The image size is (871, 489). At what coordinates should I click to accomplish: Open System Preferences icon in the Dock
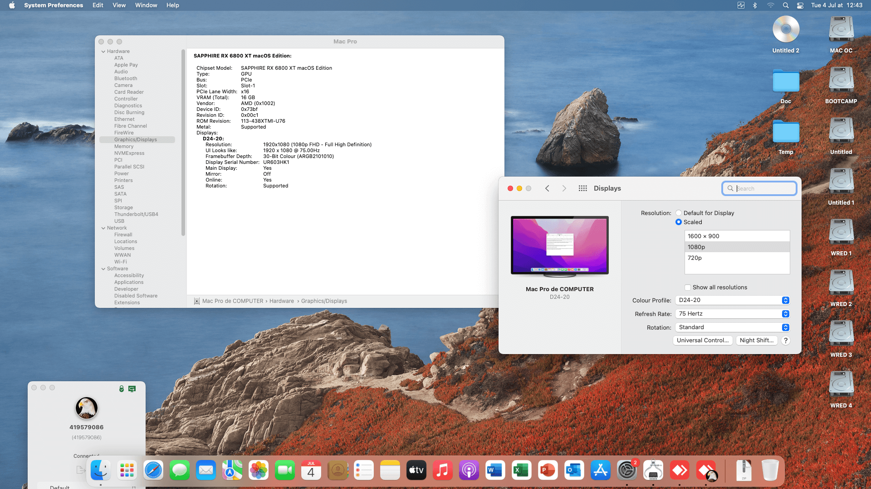pyautogui.click(x=626, y=470)
